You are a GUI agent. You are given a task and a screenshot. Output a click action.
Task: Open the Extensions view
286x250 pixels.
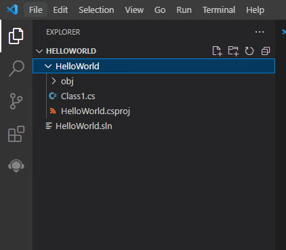[16, 134]
